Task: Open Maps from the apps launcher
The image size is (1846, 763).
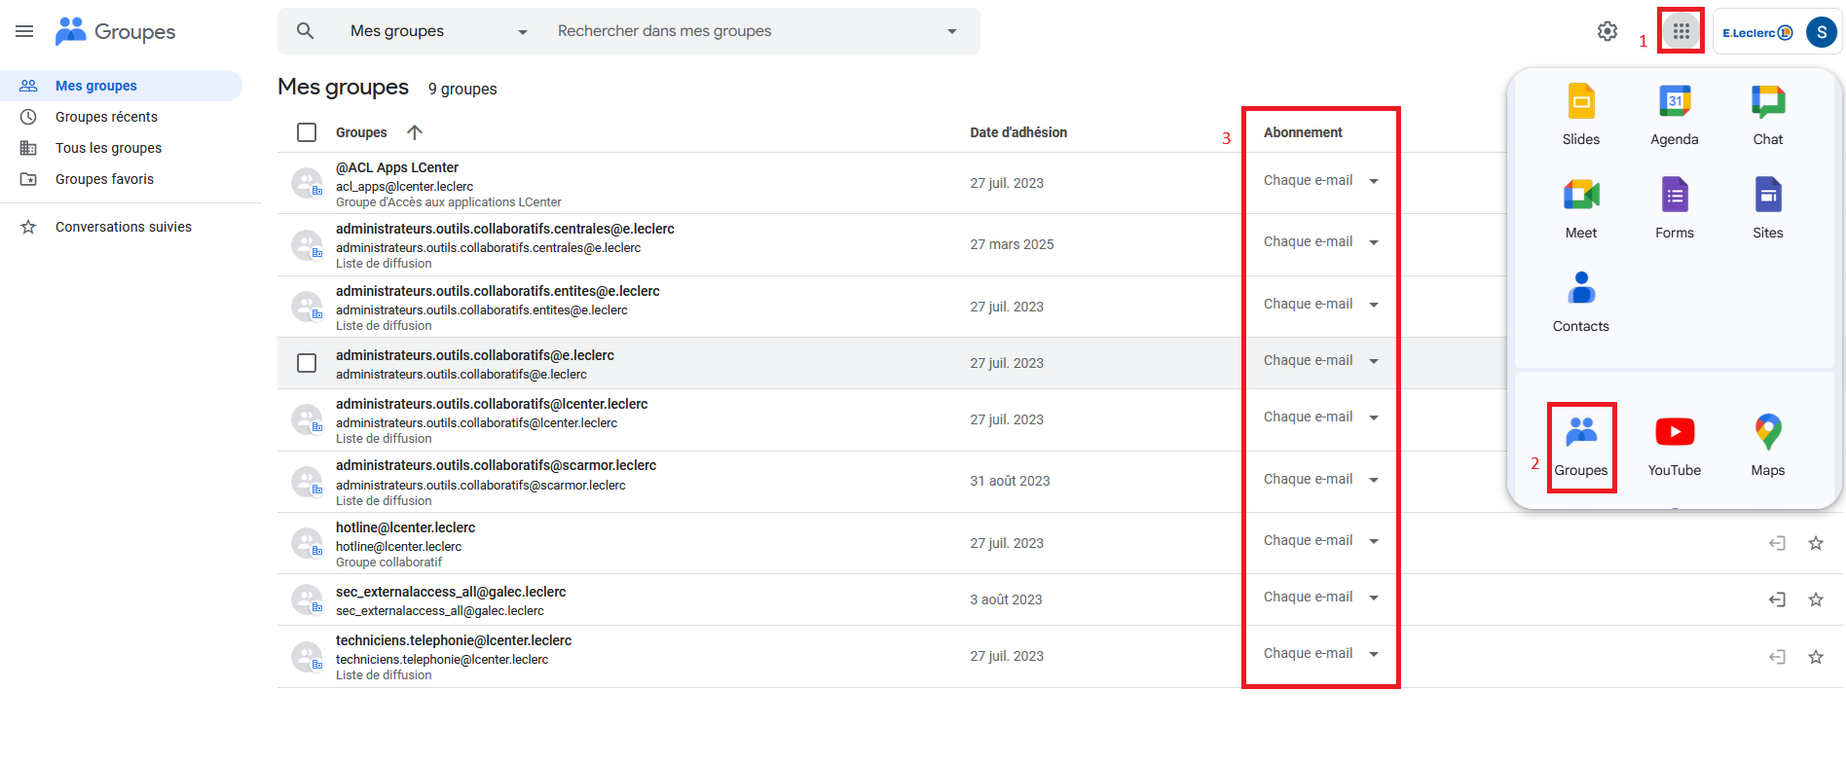Action: 1768,442
